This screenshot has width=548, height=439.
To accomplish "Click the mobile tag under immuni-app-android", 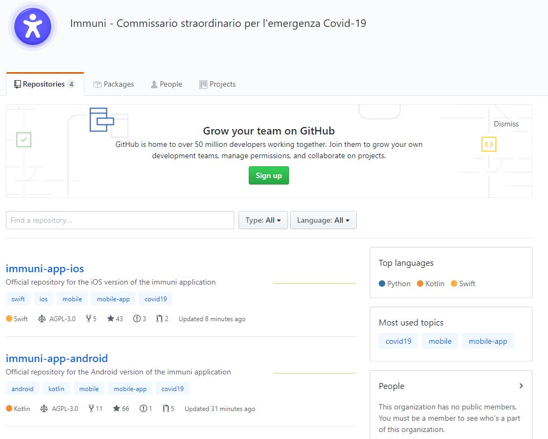I will coord(89,388).
